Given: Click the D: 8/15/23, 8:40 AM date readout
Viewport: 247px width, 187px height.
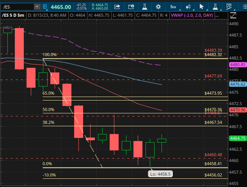Looking at the screenshot, I should click(47, 16).
